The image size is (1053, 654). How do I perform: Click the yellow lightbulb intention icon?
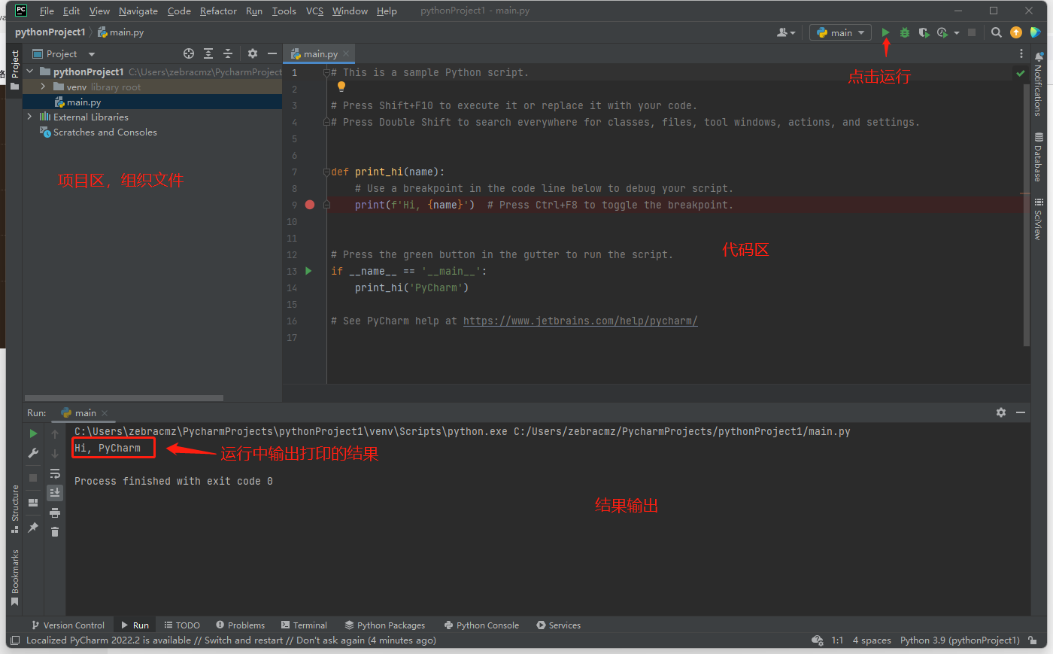click(341, 87)
